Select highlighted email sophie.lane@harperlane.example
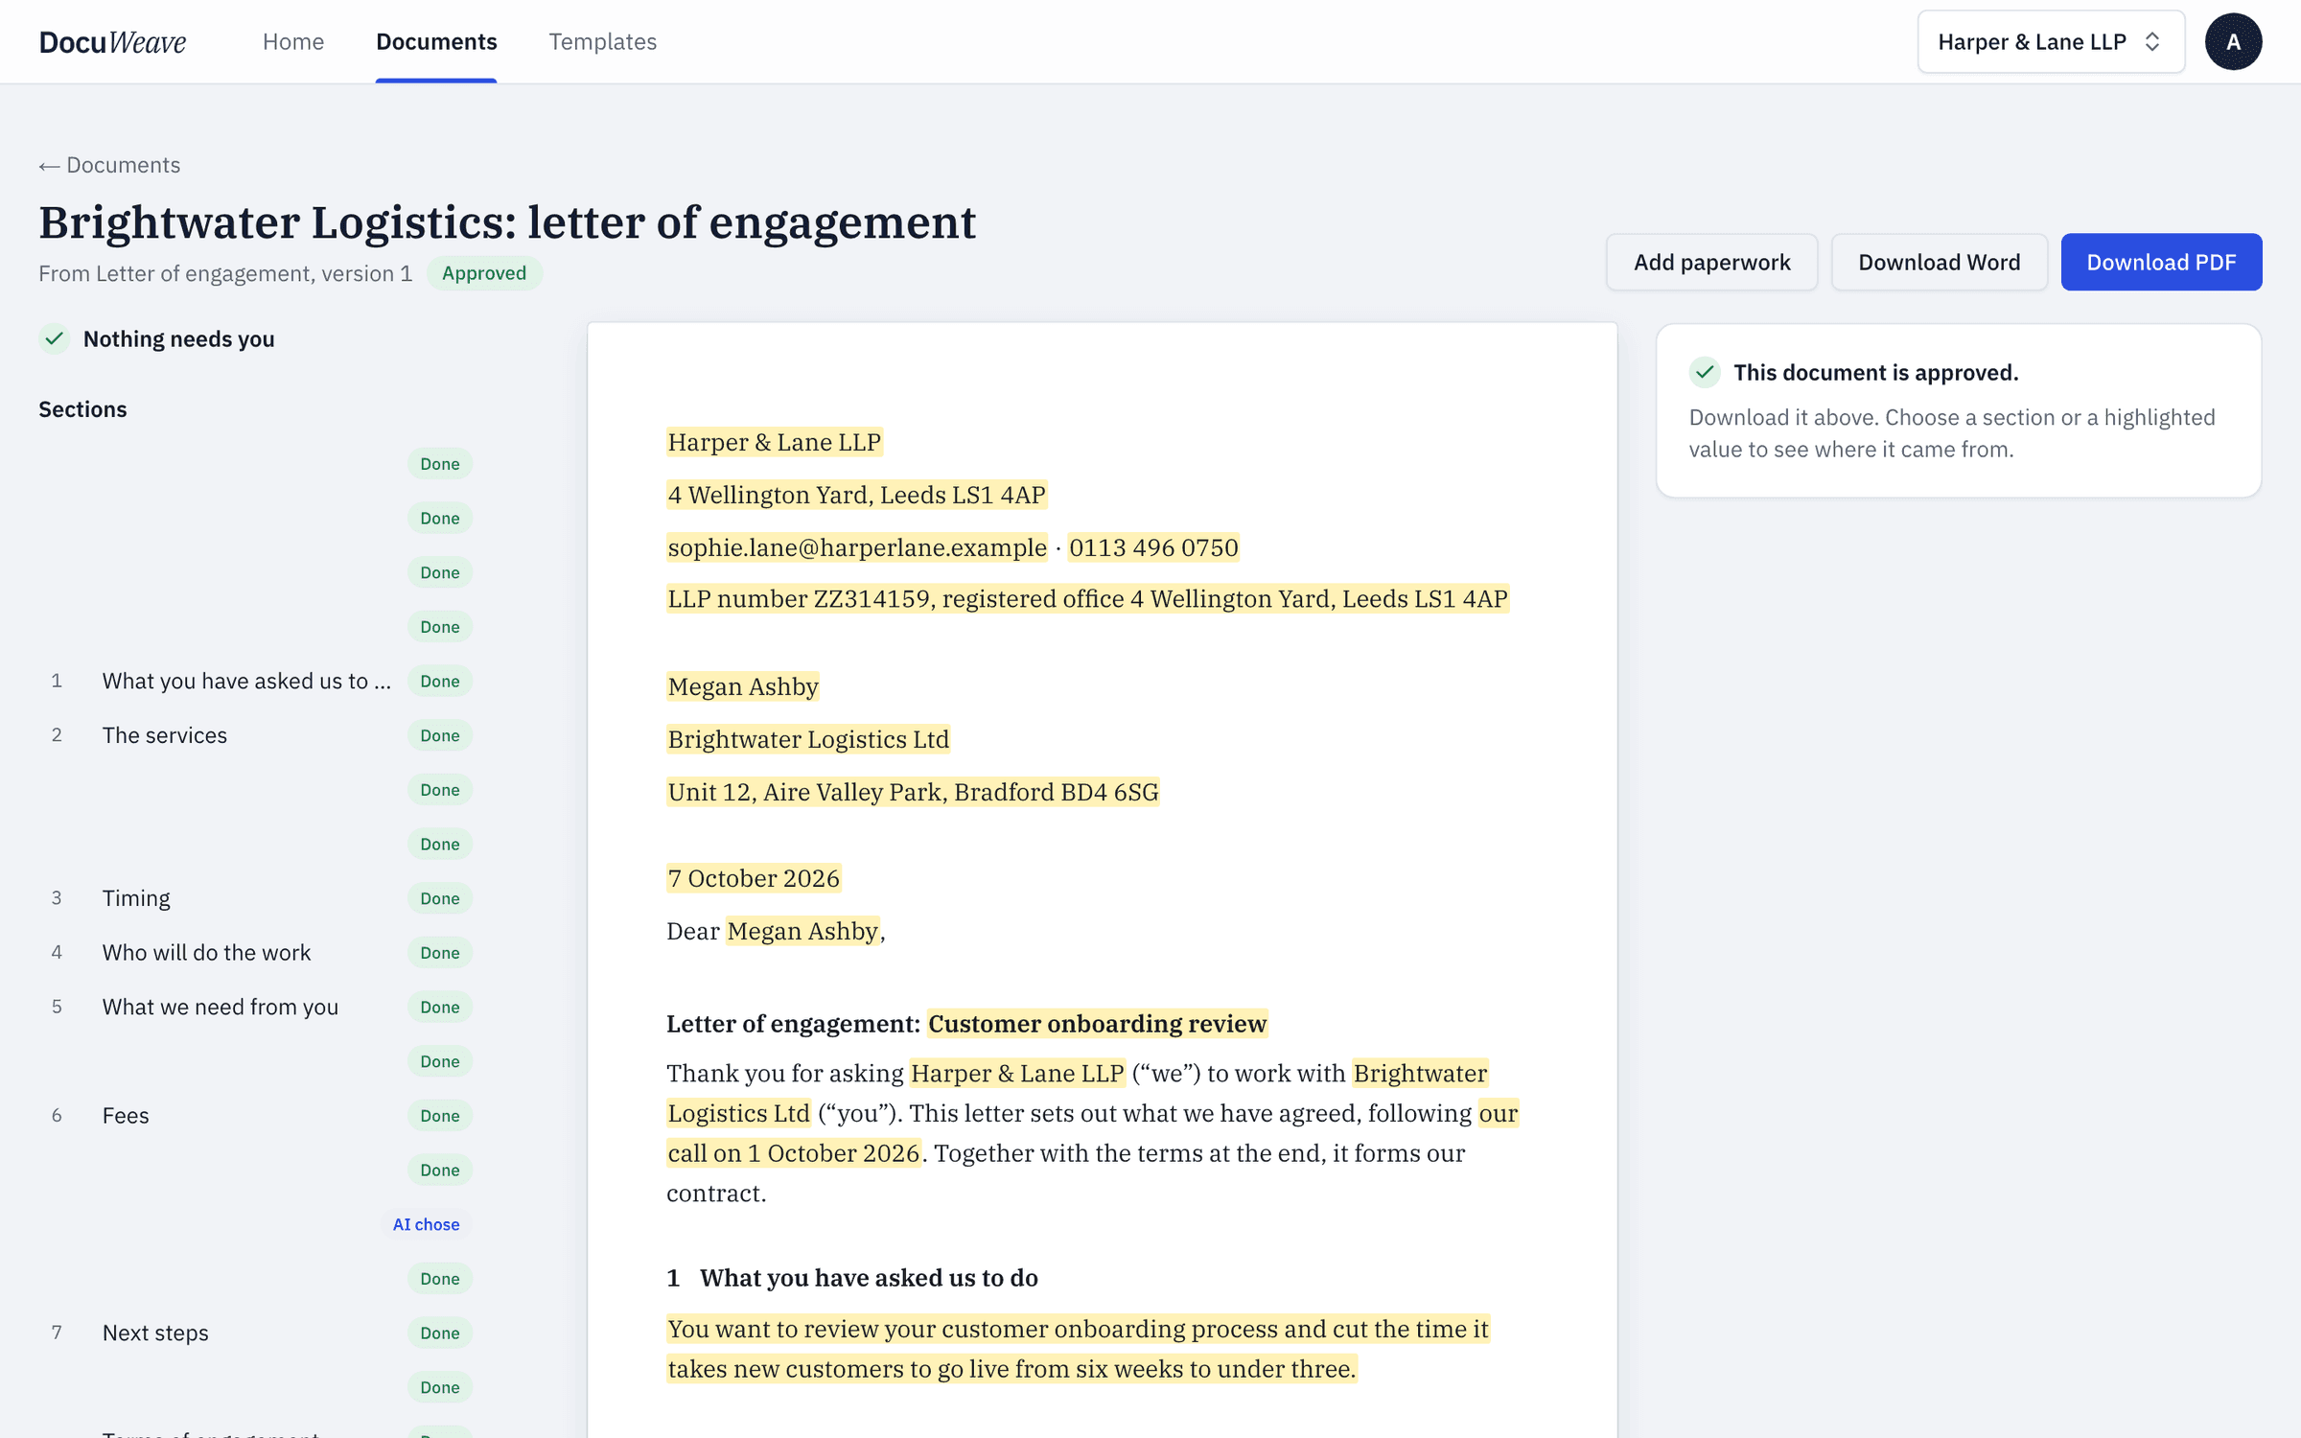 (x=857, y=547)
